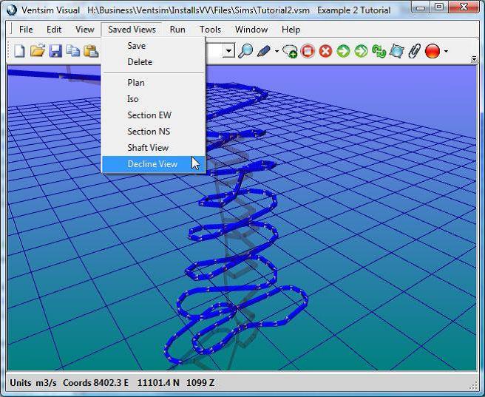Viewport: 485px width, 397px height.
Task: Click the blue spiked shape icon
Action: 396,51
